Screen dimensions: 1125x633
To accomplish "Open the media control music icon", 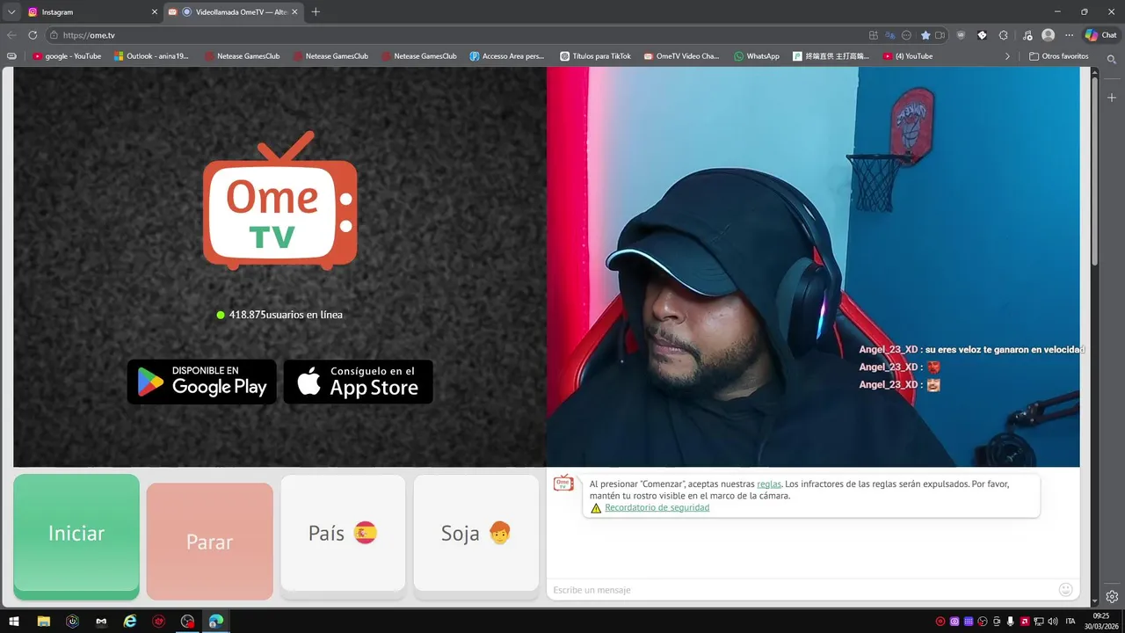I will pyautogui.click(x=1027, y=35).
